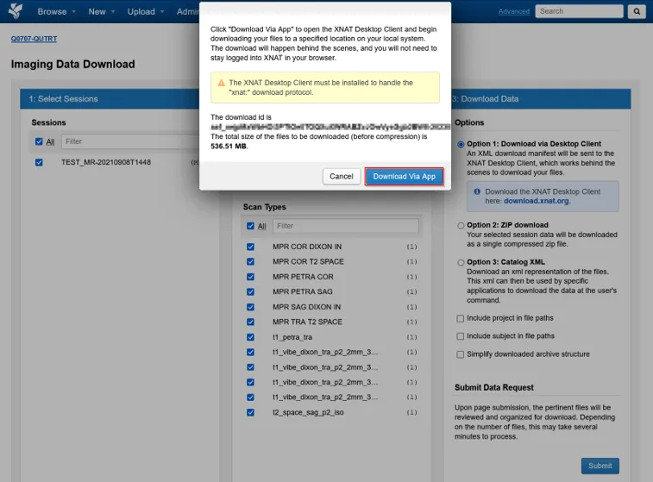Expand the Browse dropdown arrow

coord(73,12)
